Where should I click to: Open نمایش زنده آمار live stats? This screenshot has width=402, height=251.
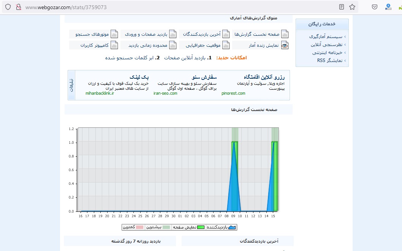(264, 45)
